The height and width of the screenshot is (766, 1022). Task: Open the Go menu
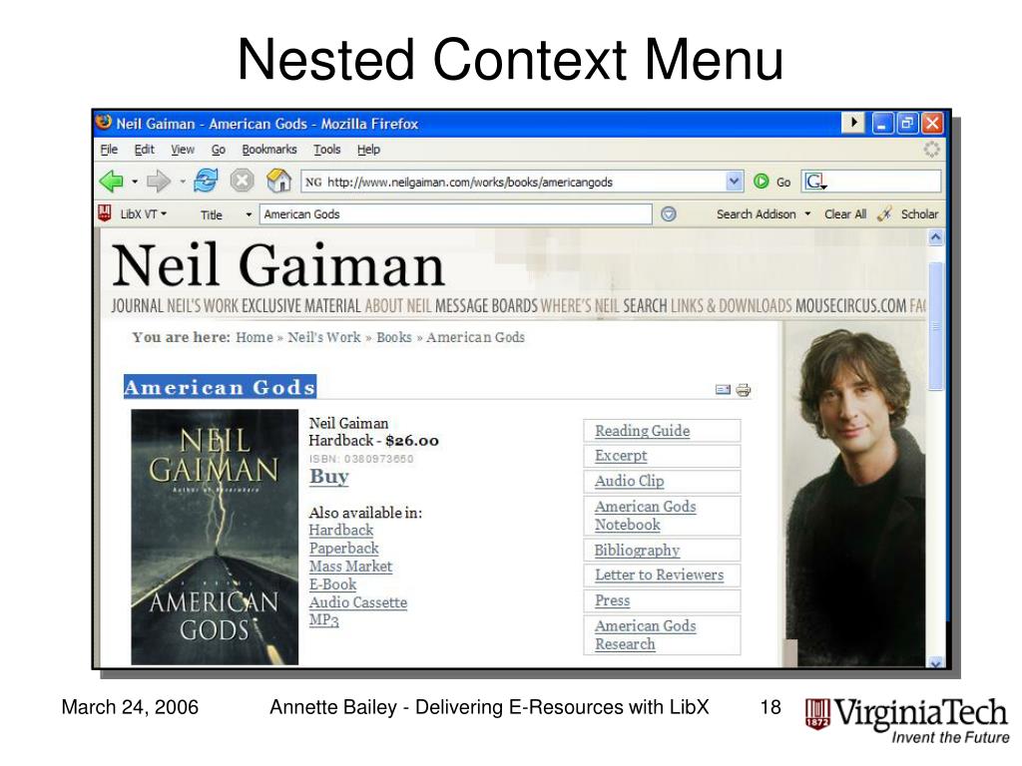point(219,150)
